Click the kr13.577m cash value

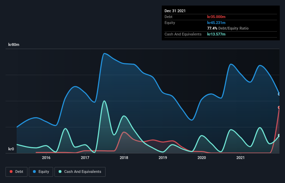point(216,34)
